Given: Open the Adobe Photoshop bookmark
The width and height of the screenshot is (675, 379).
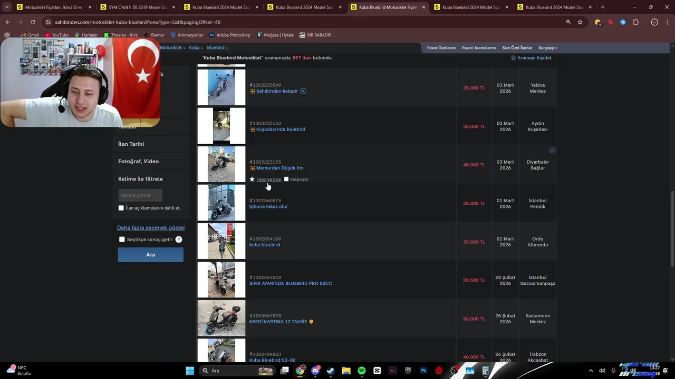Looking at the screenshot, I should click(x=230, y=35).
